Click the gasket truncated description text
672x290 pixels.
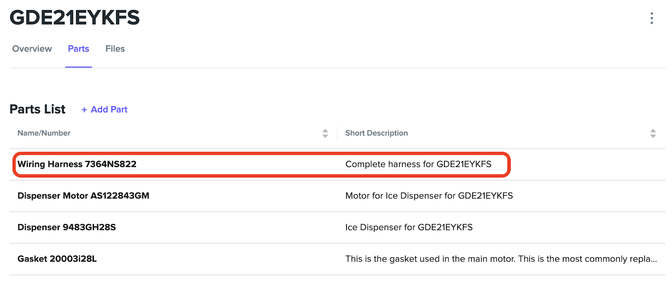coord(501,259)
